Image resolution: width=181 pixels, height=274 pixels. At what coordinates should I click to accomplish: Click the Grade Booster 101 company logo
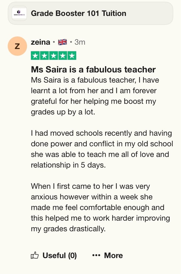point(19,13)
